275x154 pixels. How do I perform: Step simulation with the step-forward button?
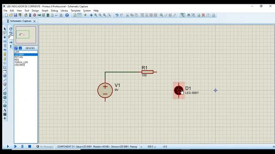click(15, 146)
